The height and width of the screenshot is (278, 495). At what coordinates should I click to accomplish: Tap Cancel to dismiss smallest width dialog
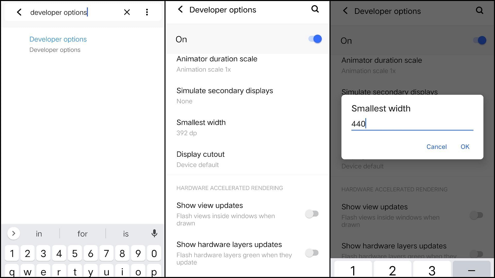436,147
